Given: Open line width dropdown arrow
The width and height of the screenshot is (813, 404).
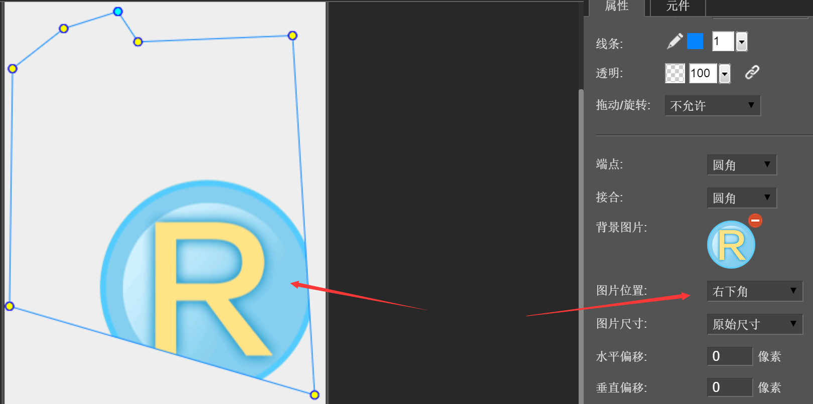Looking at the screenshot, I should pos(742,42).
